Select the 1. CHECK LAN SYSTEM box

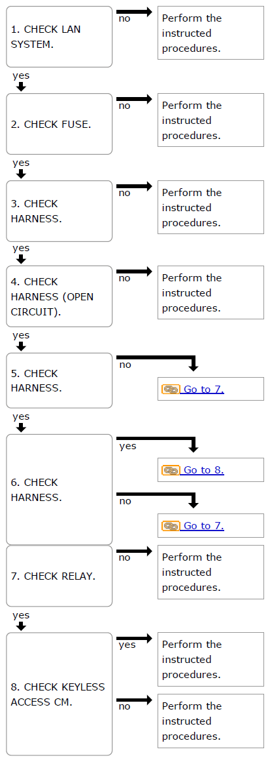pyautogui.click(x=59, y=37)
